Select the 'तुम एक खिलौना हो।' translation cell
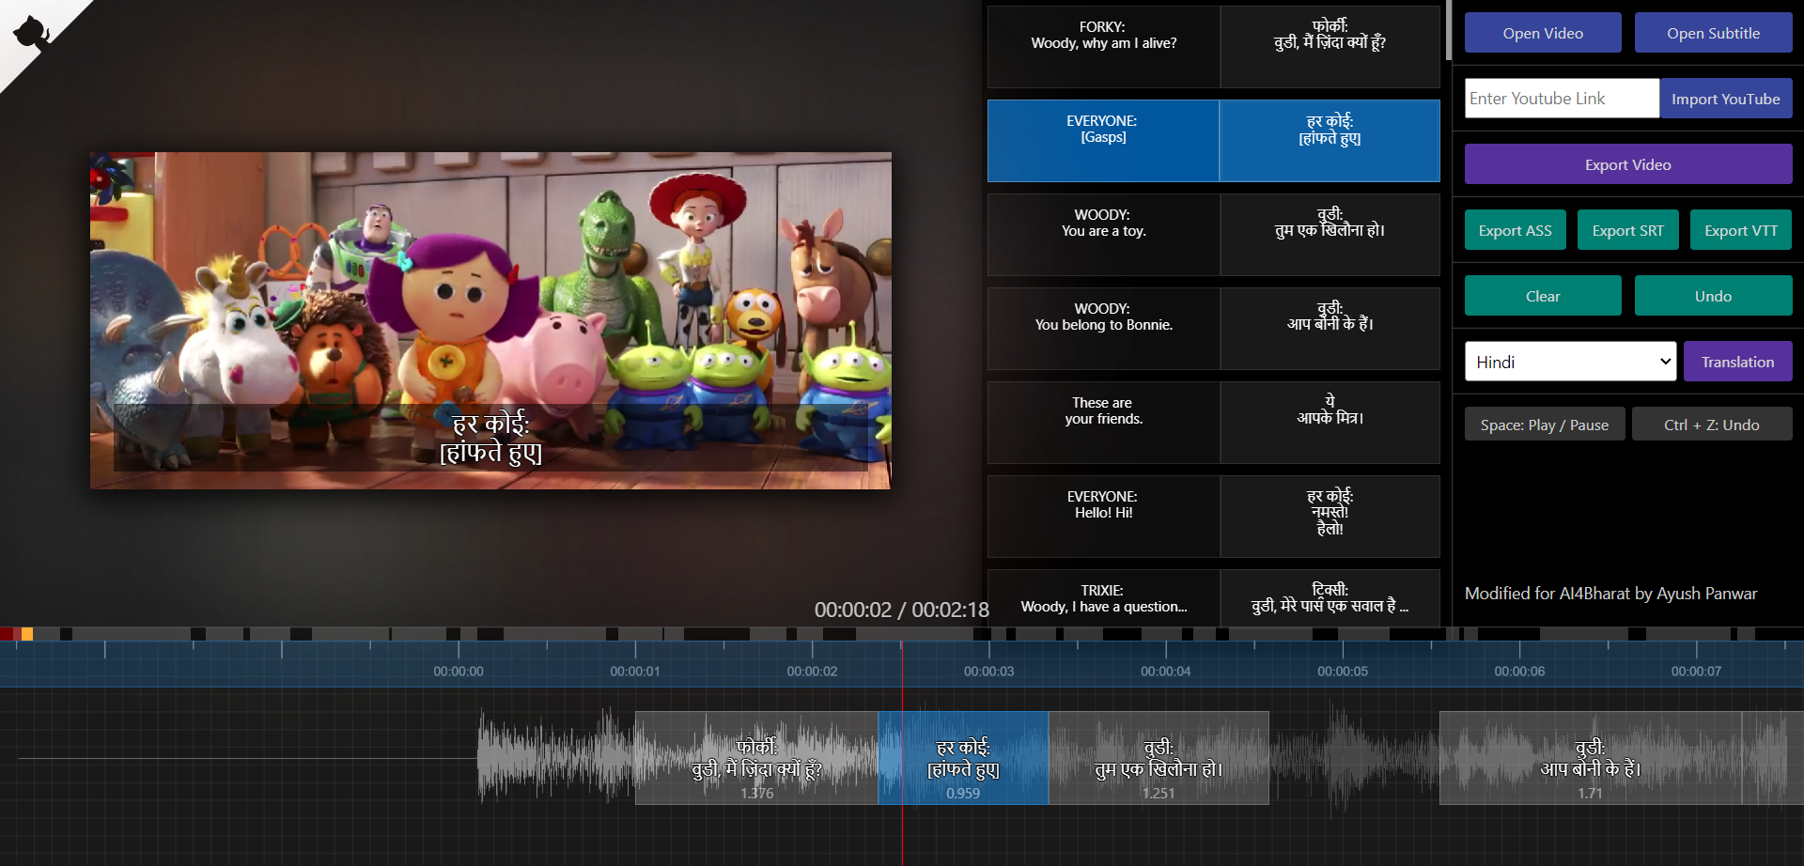Image resolution: width=1804 pixels, height=866 pixels. 1330,235
